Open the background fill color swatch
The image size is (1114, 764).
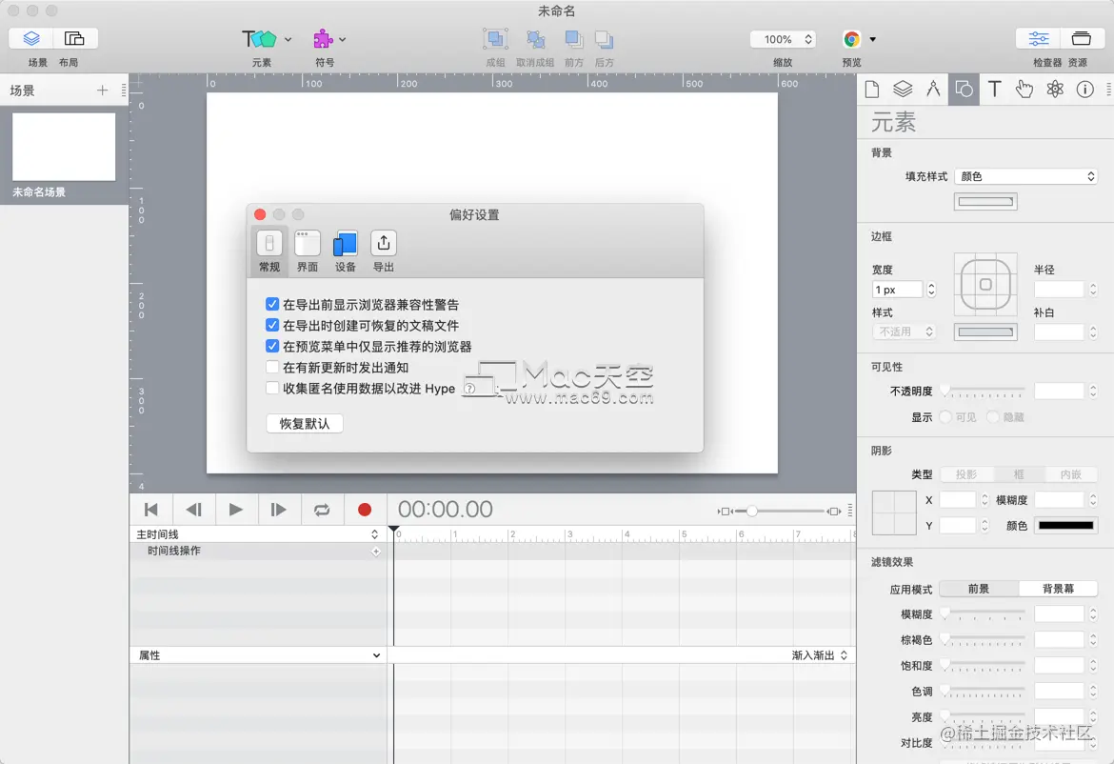985,202
